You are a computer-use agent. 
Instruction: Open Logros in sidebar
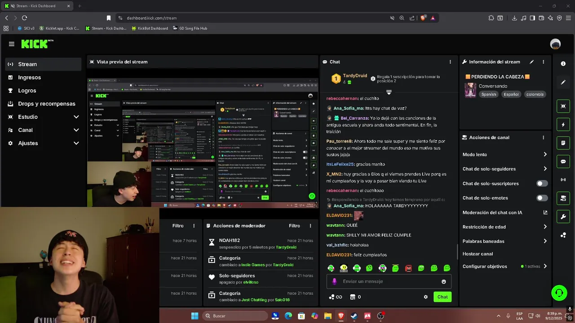[x=43, y=91]
